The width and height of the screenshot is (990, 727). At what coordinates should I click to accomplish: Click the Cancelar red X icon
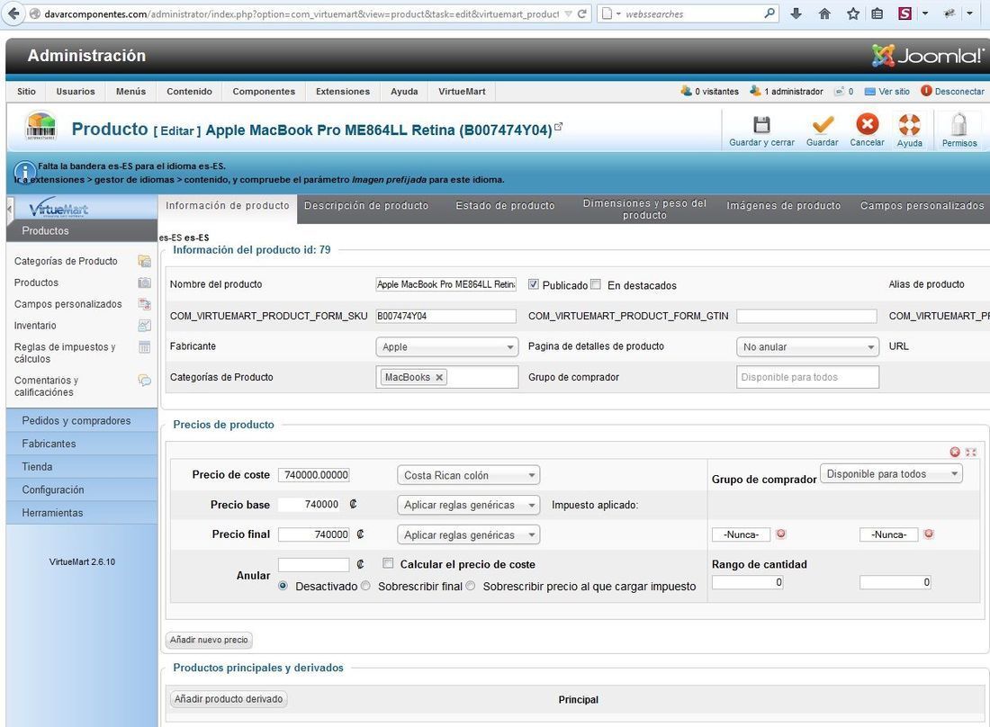coord(867,123)
